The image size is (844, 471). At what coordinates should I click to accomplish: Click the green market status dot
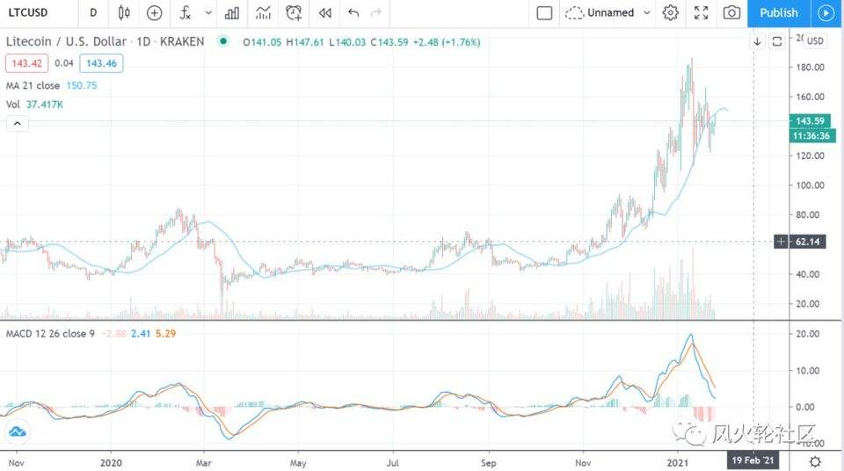[222, 41]
